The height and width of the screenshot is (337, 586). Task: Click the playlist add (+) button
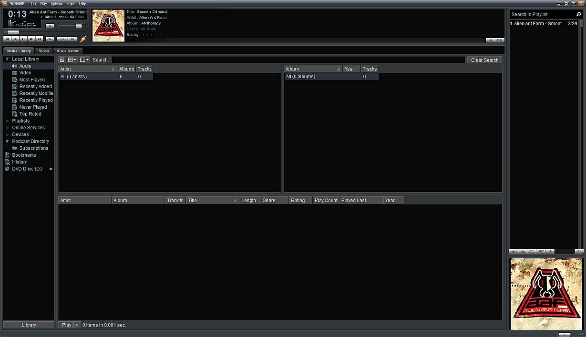(x=514, y=251)
